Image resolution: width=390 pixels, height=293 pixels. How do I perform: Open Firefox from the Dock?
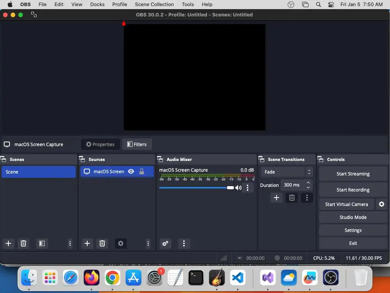[91, 277]
